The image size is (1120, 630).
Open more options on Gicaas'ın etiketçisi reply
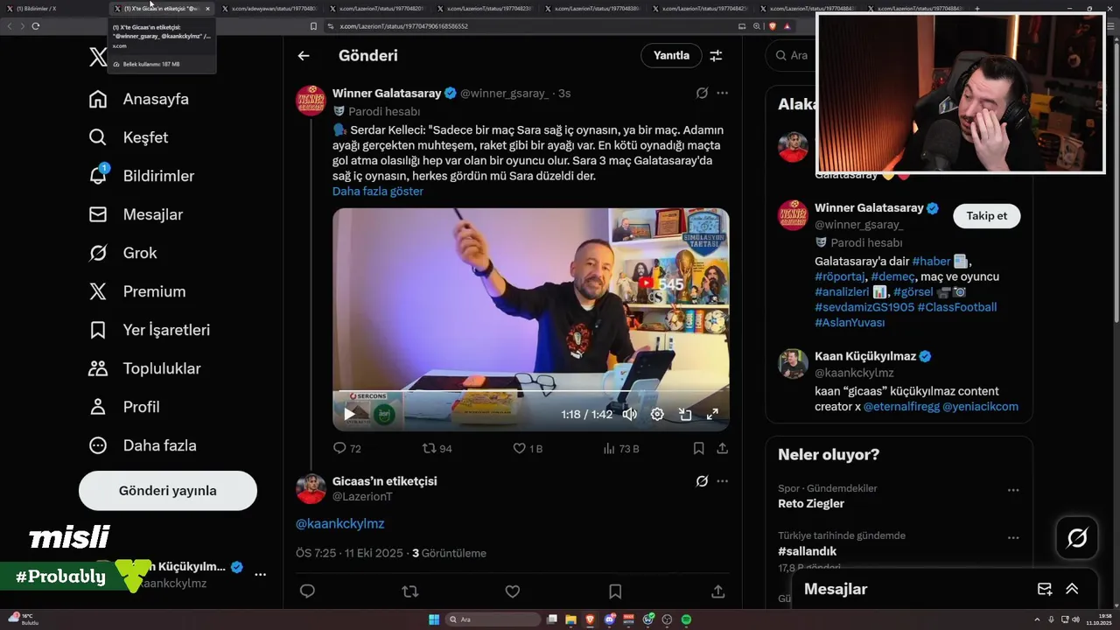tap(722, 481)
